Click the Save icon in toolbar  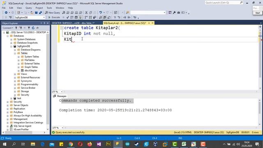(36, 13)
